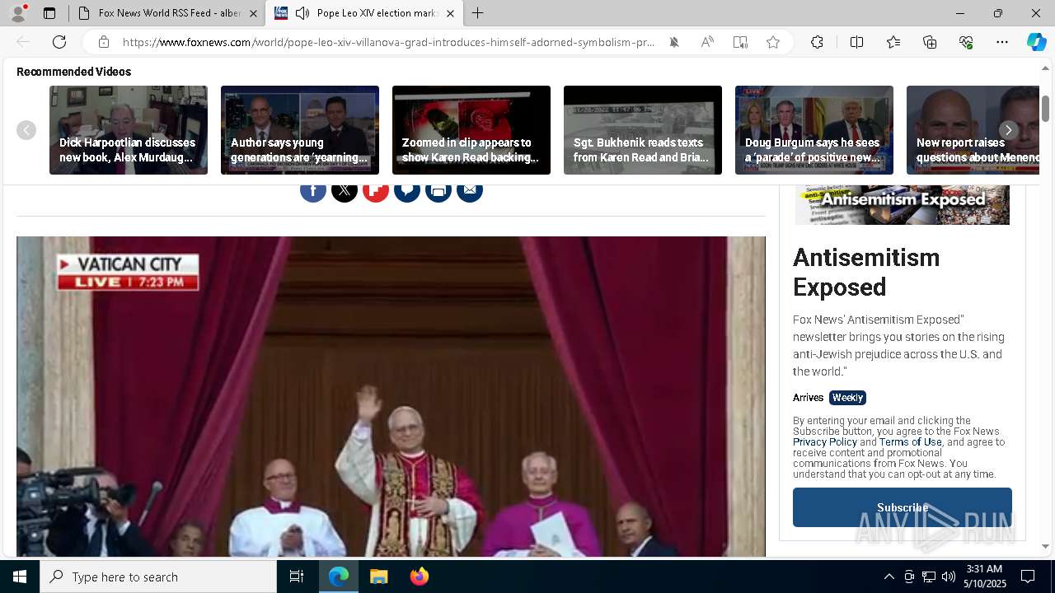Open Extensions puzzle icon
This screenshot has width=1055, height=593.
817,42
